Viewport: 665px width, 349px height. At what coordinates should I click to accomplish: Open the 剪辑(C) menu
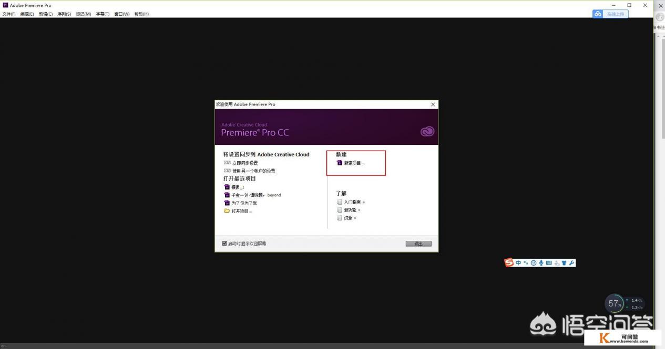click(46, 14)
